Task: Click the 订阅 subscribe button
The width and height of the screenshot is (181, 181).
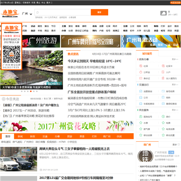Action: (x=171, y=152)
